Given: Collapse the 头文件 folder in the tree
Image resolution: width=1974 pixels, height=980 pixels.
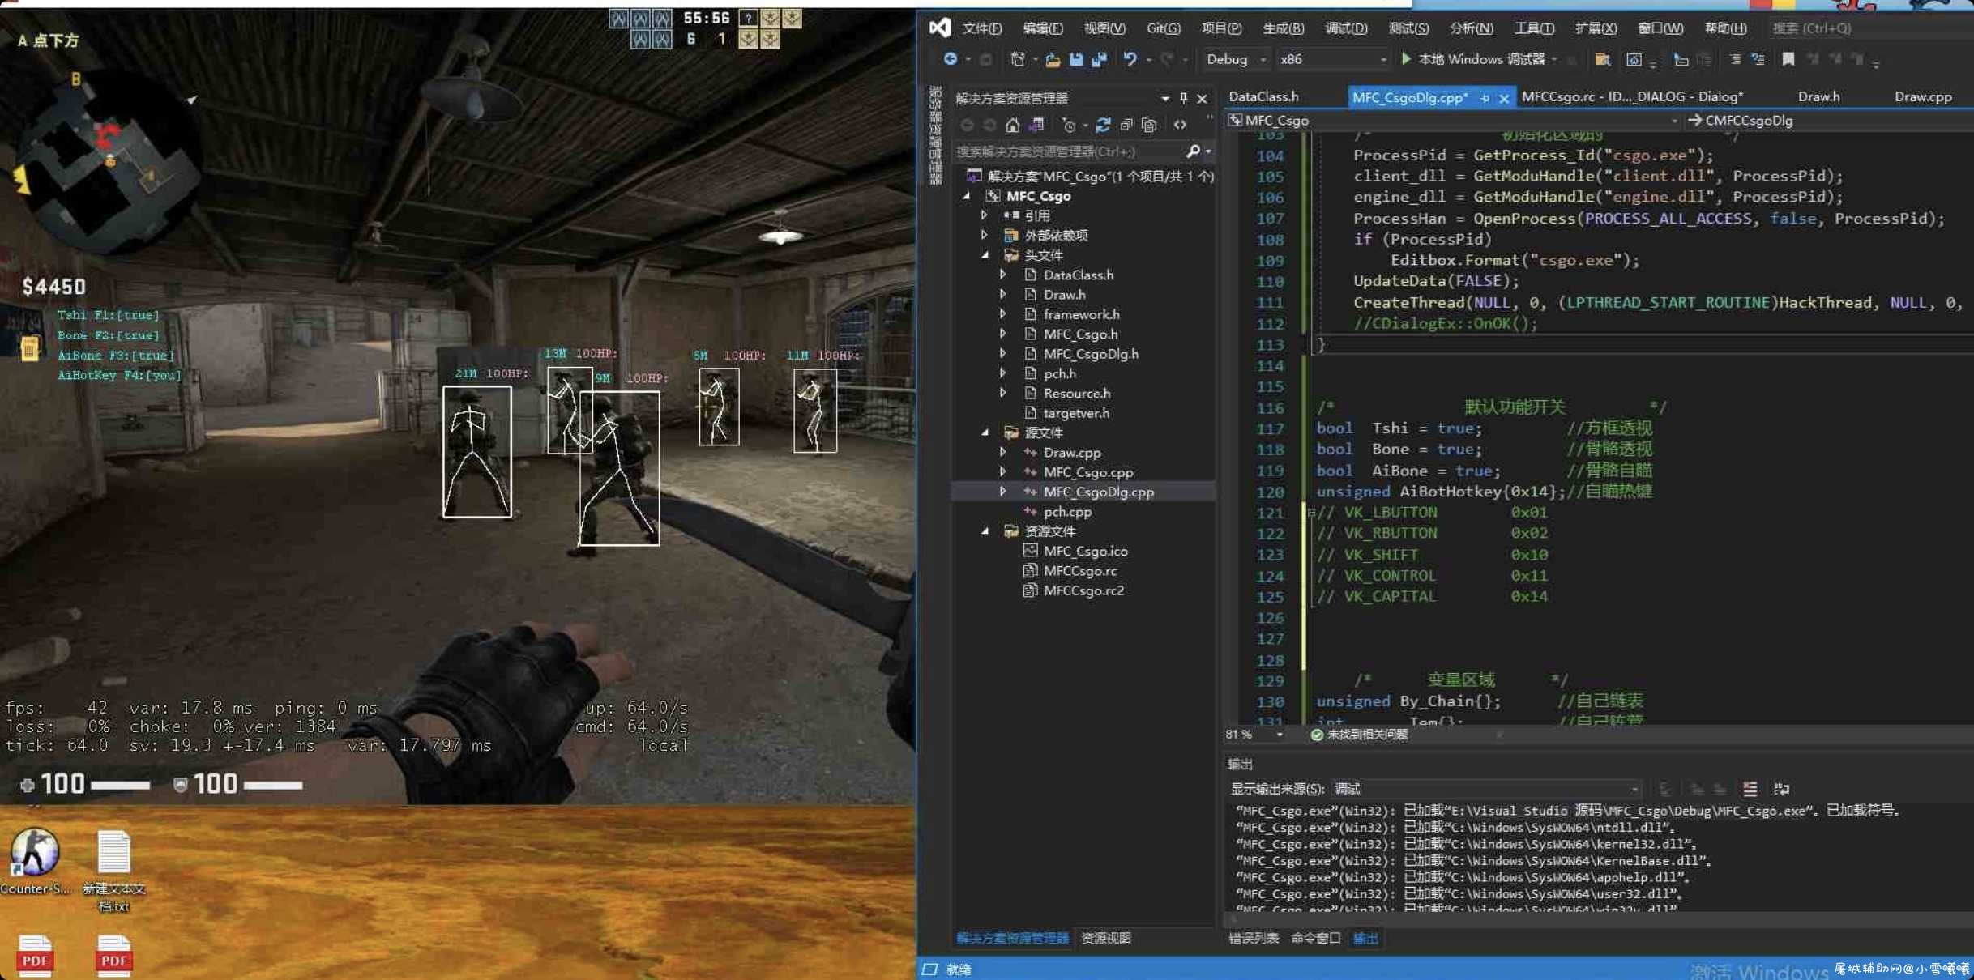Looking at the screenshot, I should pos(985,254).
